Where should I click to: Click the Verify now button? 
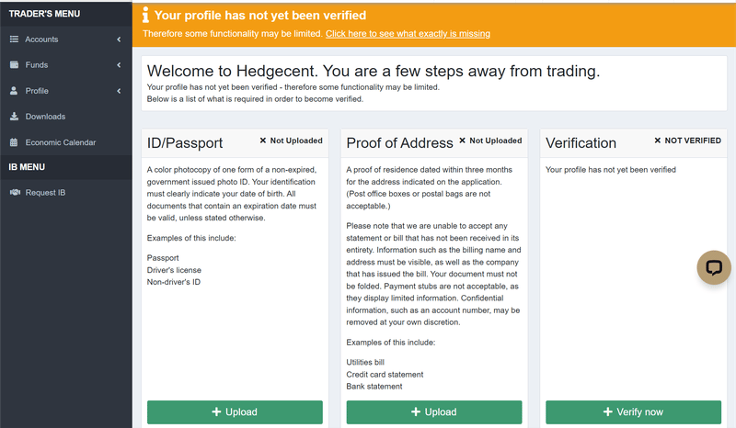pos(633,412)
